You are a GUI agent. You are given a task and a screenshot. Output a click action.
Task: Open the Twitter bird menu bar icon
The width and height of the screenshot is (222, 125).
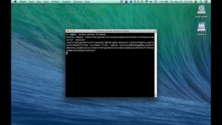pos(131,2)
